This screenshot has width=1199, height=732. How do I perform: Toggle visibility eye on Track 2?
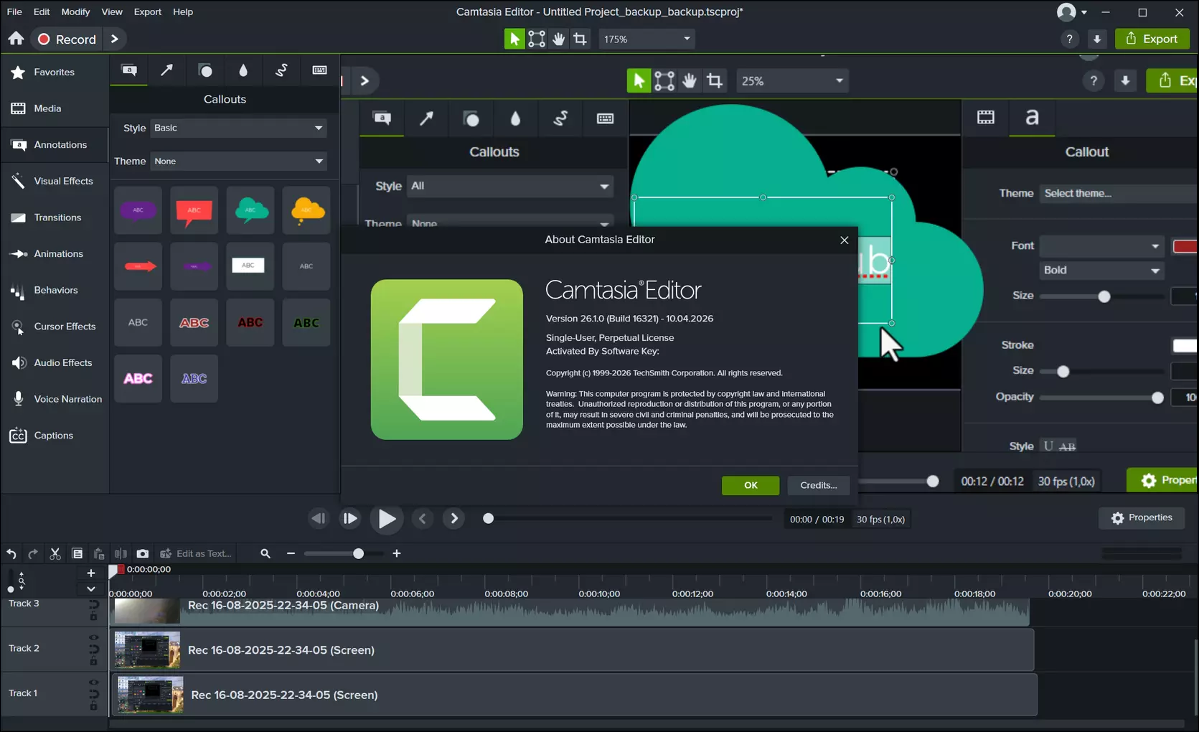coord(93,637)
